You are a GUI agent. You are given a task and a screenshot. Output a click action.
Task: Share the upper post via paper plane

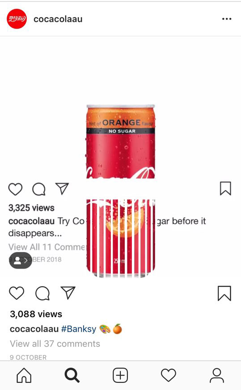62,189
